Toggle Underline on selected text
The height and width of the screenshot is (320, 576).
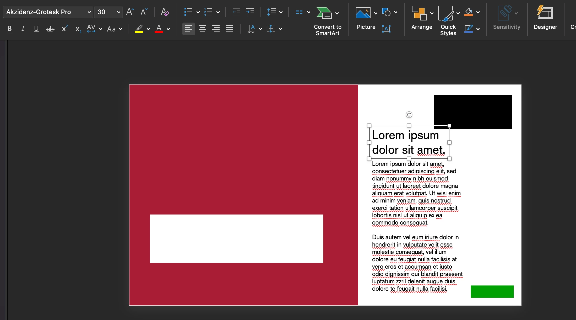pos(36,29)
